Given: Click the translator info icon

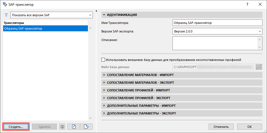Looking at the screenshot, I should (x=62, y=126).
